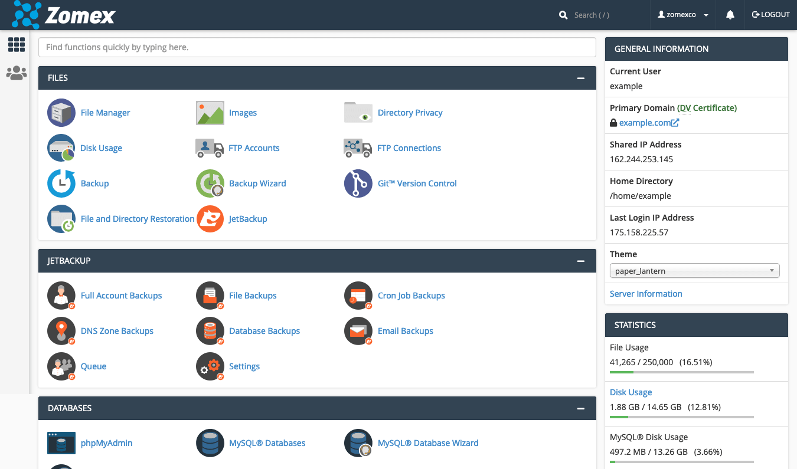
Task: Click the notifications bell icon
Action: click(730, 15)
